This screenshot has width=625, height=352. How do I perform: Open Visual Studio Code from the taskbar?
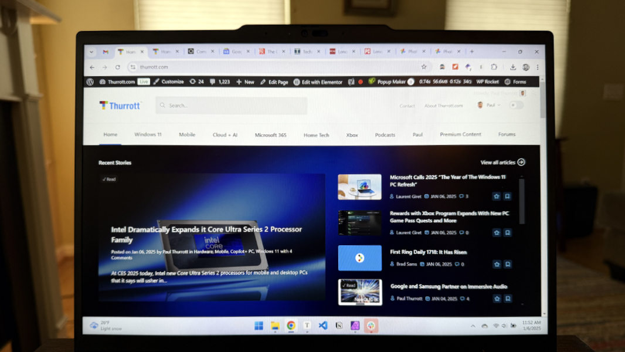point(322,325)
